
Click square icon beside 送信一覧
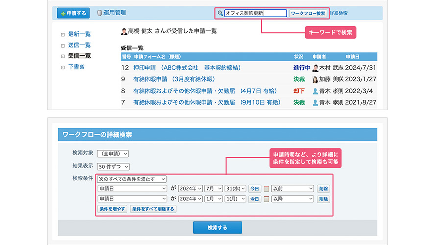(x=63, y=46)
